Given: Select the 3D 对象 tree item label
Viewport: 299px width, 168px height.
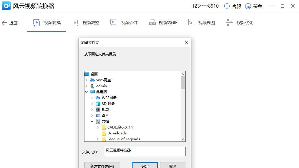Looking at the screenshot, I should tap(108, 104).
